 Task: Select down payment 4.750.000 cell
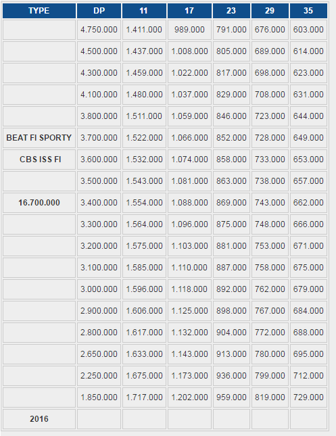tap(99, 30)
